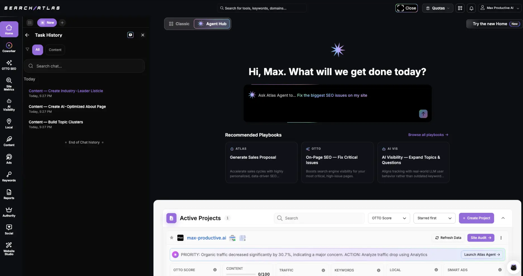The image size is (523, 276).
Task: Open the Starred first dropdown
Action: coord(434,218)
